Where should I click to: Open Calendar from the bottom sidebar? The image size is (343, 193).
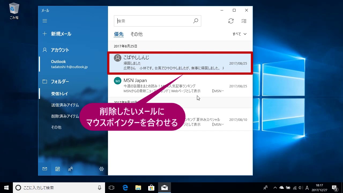click(58, 169)
